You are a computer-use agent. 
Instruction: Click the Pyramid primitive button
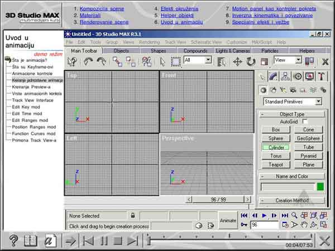coord(309,156)
